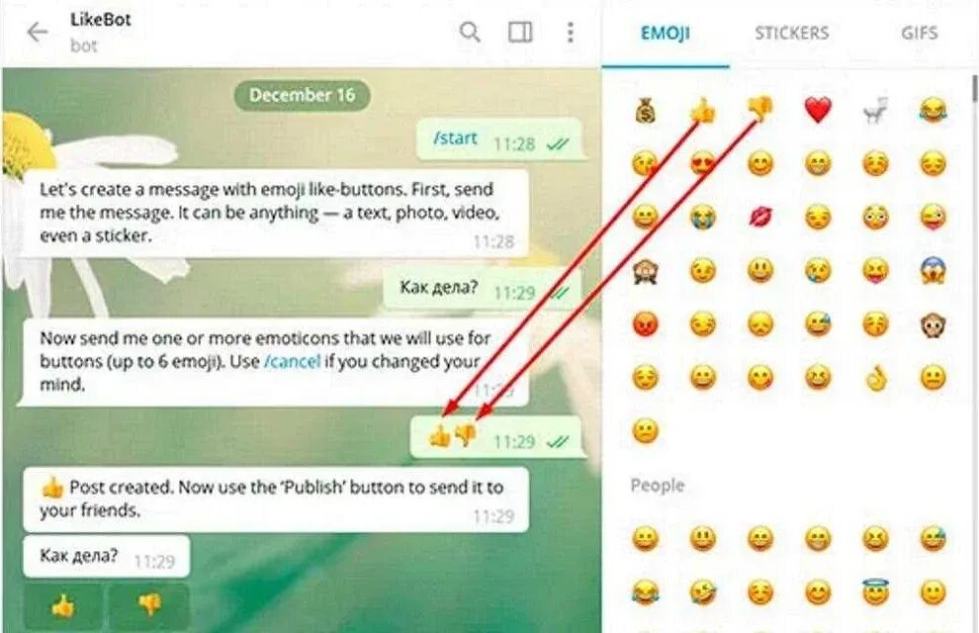This screenshot has width=979, height=633.
Task: Toggle the side panel column icon
Action: [x=520, y=32]
